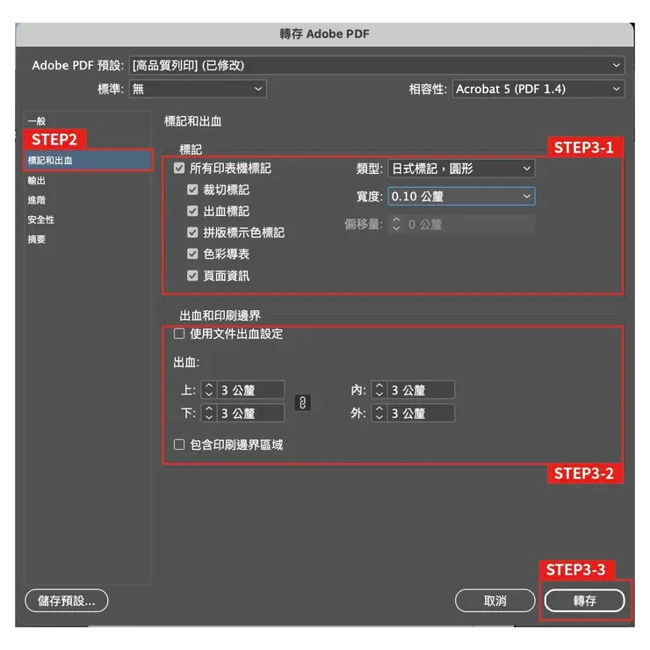The image size is (650, 650).
Task: Click the 上 bleed value field
Action: (x=250, y=390)
